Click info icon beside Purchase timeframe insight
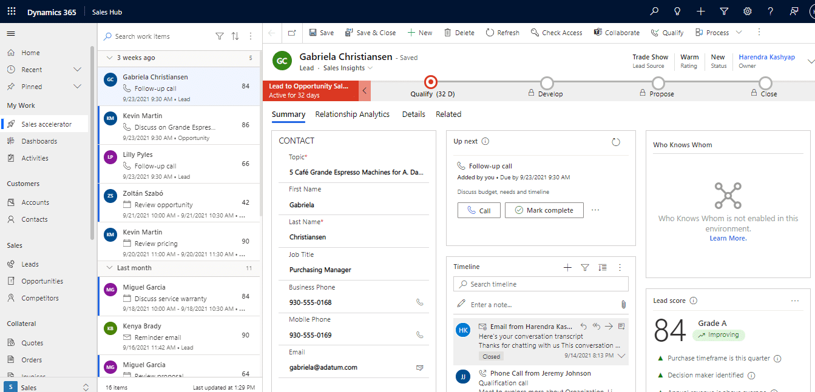815x392 pixels. click(x=777, y=359)
